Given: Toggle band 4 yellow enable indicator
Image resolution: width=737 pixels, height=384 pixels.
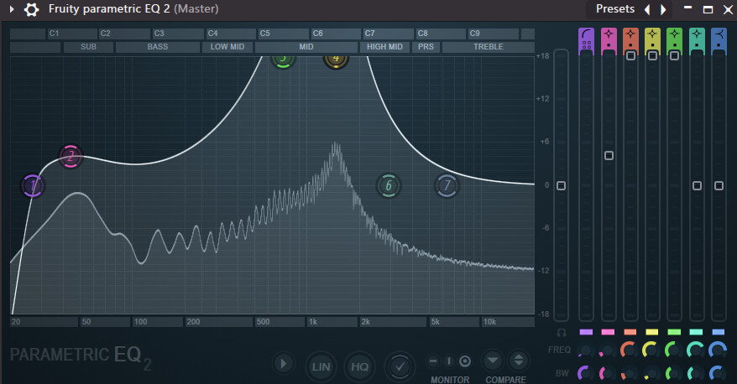Looking at the screenshot, I should pyautogui.click(x=652, y=332).
